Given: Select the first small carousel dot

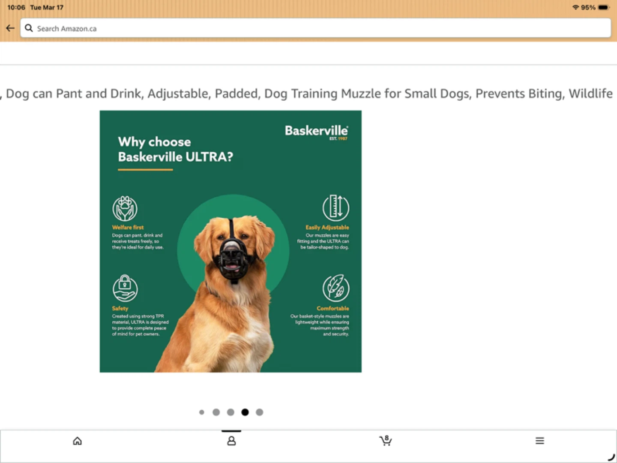Looking at the screenshot, I should coord(202,412).
